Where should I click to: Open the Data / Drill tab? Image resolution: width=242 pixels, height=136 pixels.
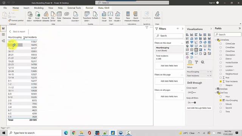pyautogui.click(x=104, y=8)
